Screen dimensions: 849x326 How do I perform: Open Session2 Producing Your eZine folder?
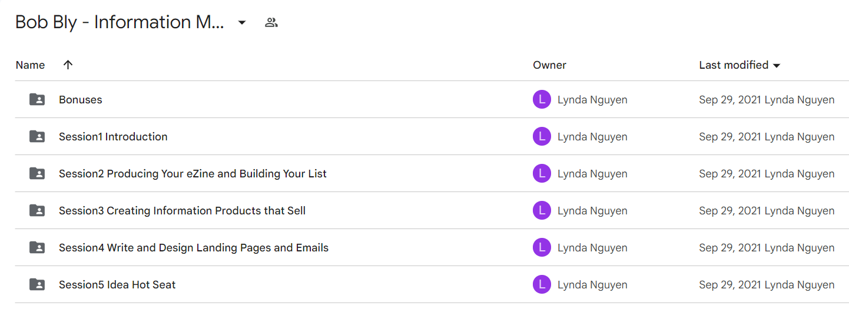point(193,174)
